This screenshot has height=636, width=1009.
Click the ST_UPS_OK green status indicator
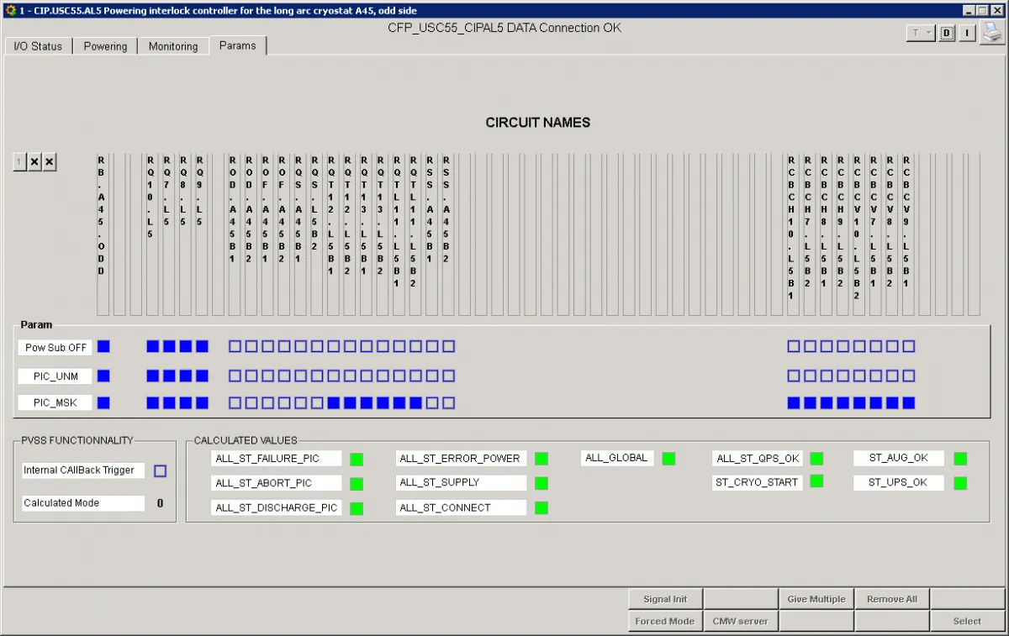[x=960, y=483]
